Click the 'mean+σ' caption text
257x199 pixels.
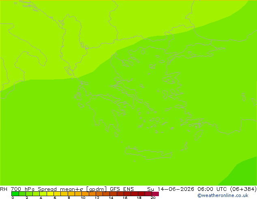pyautogui.click(x=72, y=189)
